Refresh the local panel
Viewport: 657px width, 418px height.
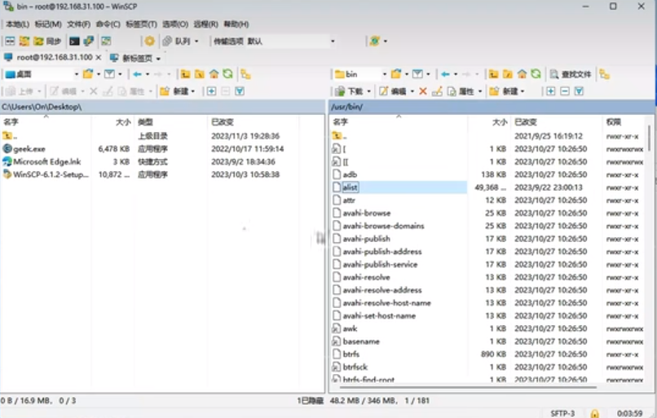coord(227,74)
